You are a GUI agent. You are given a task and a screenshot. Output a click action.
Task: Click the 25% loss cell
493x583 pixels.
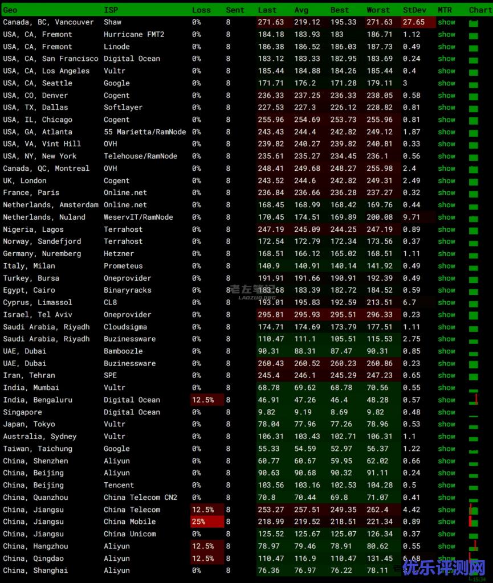[x=207, y=522]
